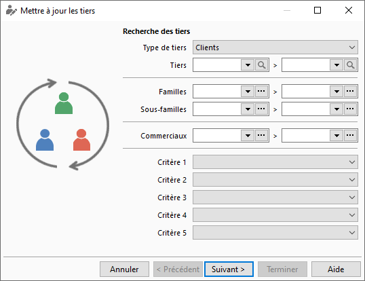Viewport: 365px width, 281px height.
Task: Click the magnifier icon of the first Tiers field
Action: click(x=261, y=65)
